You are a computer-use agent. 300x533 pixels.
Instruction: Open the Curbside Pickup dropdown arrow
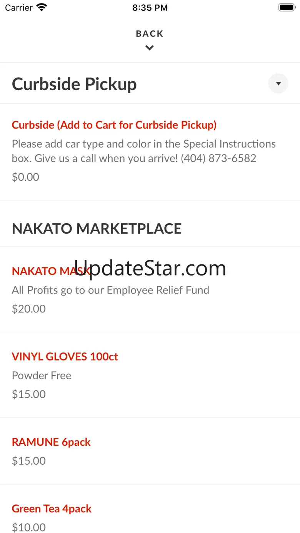(x=278, y=83)
